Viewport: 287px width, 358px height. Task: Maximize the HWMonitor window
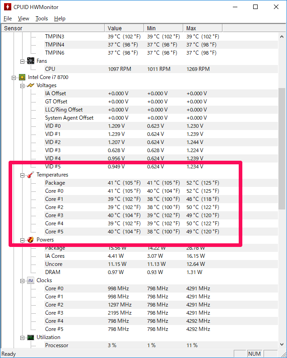(255, 7)
